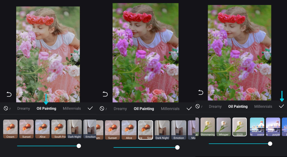The width and height of the screenshot is (287, 157).
Task: Open the Millennials filter category
Action: [x=72, y=108]
